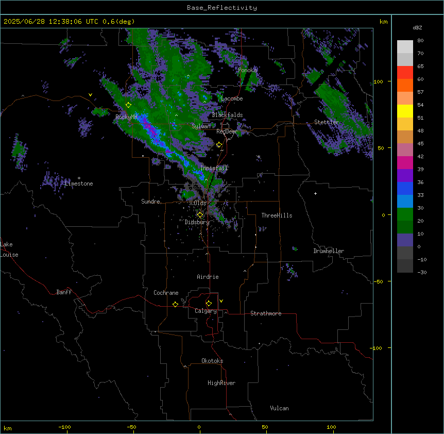444x434 pixels.
Task: Click the Lake Louise label
Action: tap(9, 249)
